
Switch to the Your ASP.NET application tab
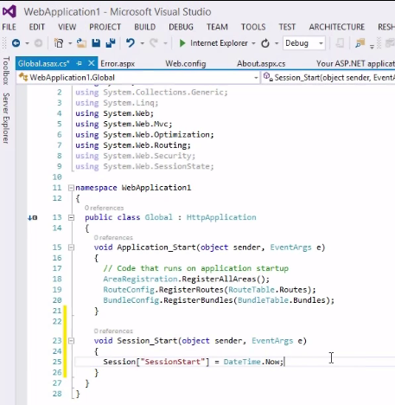click(x=355, y=64)
